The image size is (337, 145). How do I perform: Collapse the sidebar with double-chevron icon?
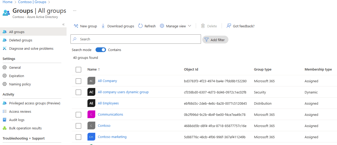coord(63,24)
